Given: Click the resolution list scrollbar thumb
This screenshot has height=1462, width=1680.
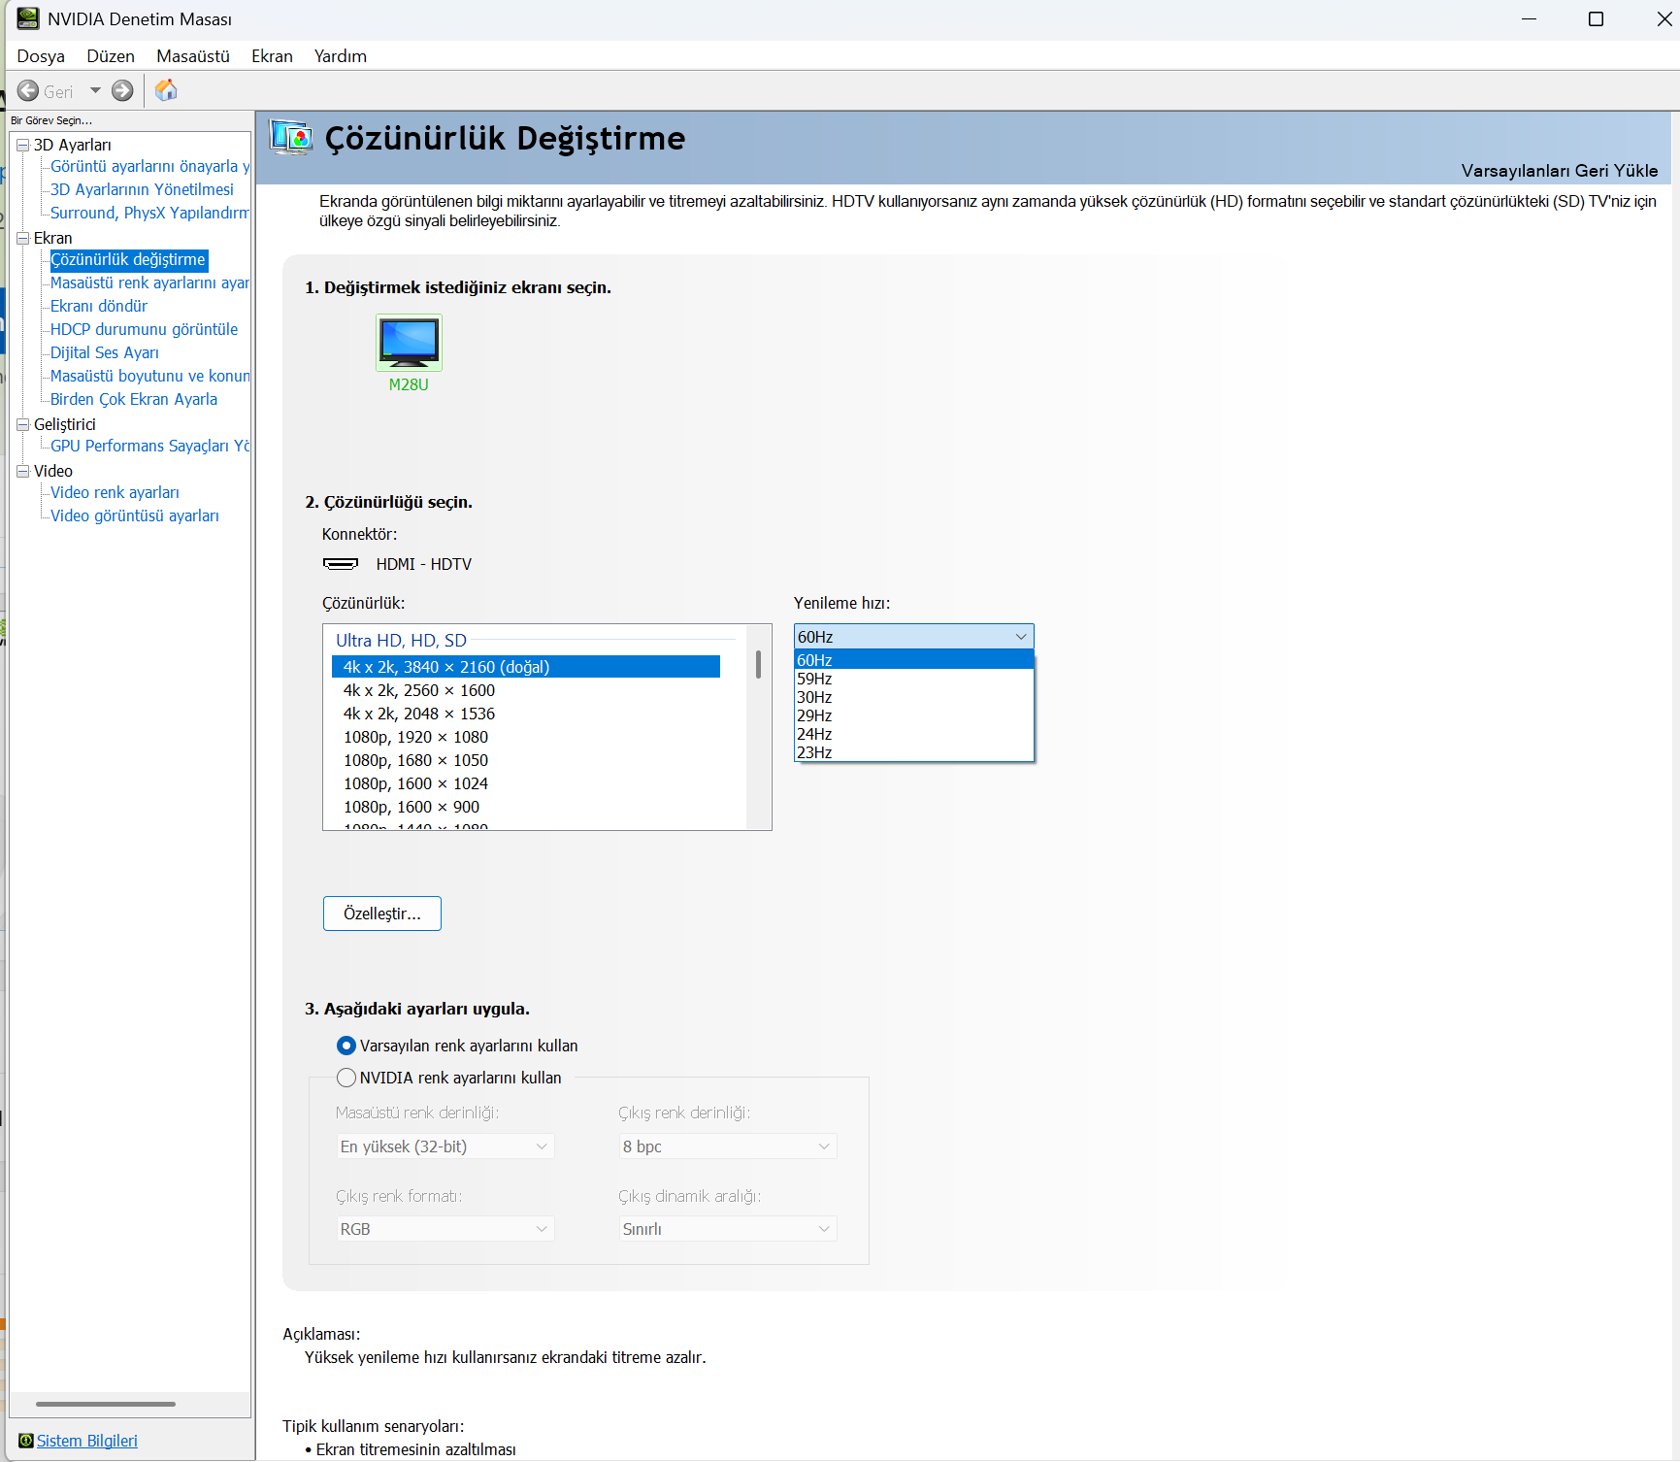Looking at the screenshot, I should tap(758, 664).
